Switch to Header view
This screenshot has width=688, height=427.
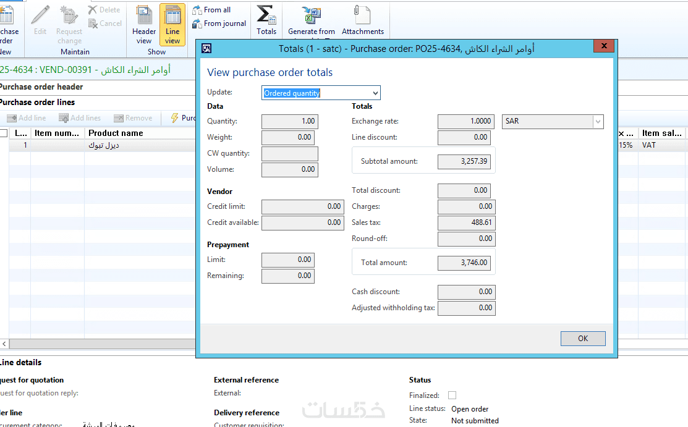[144, 25]
